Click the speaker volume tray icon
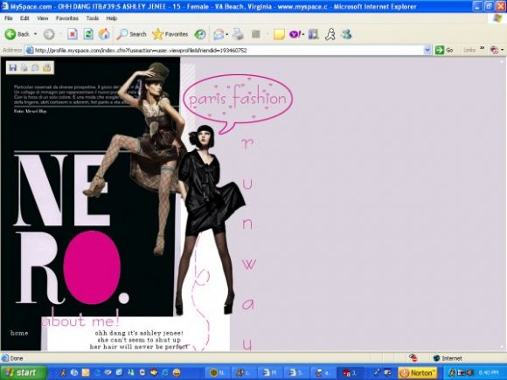 click(471, 373)
